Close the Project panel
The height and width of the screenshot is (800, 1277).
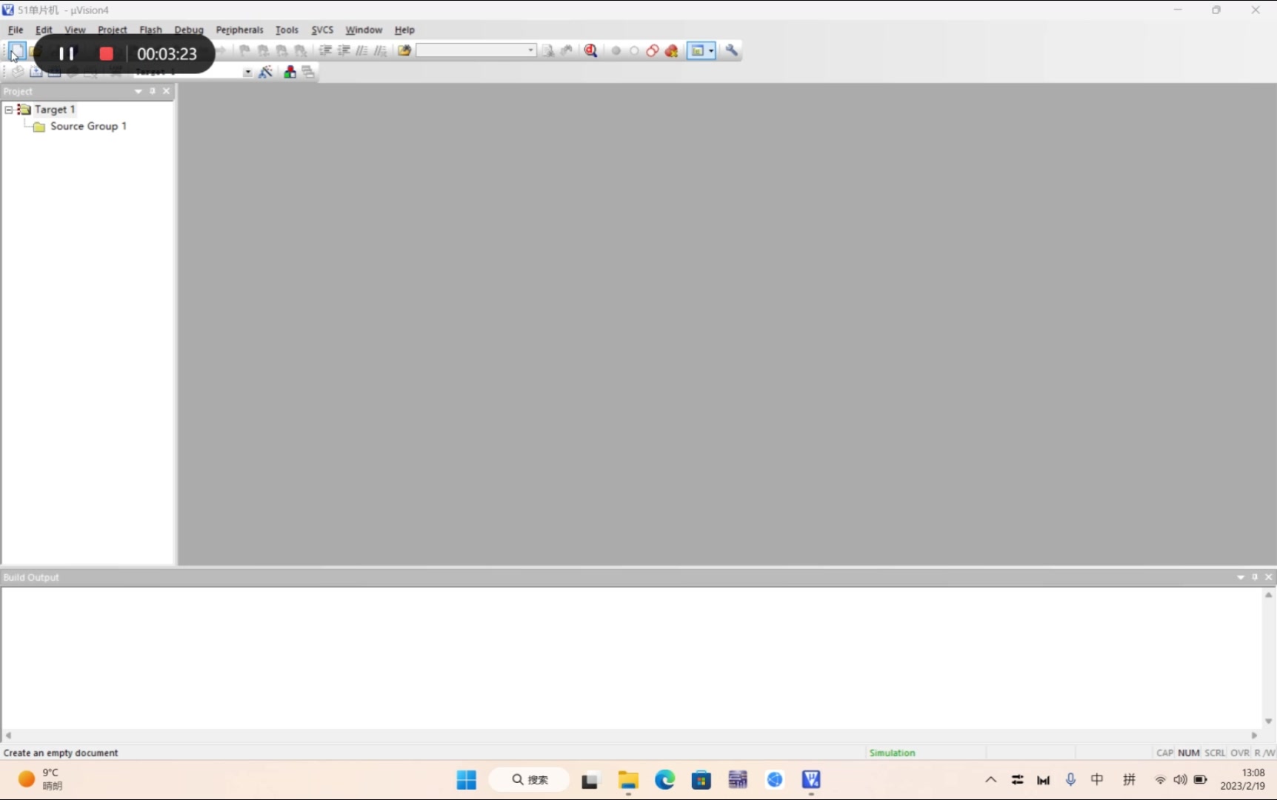166,91
